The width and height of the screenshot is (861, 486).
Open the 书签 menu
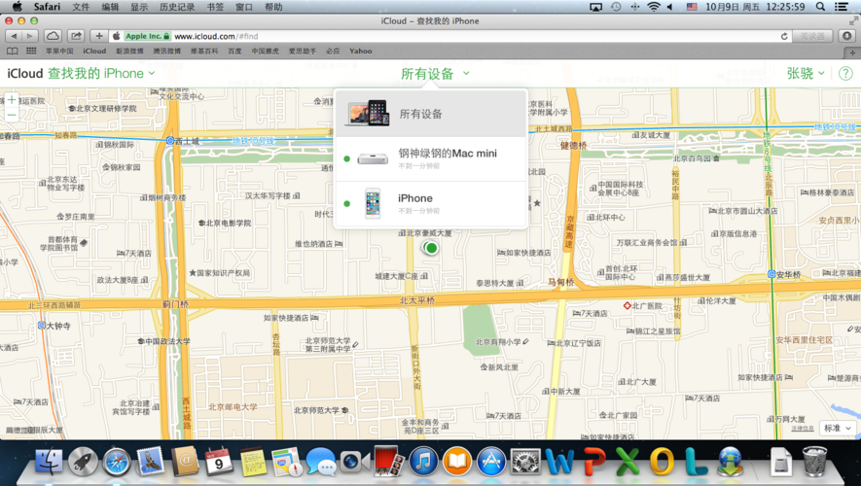tap(215, 7)
